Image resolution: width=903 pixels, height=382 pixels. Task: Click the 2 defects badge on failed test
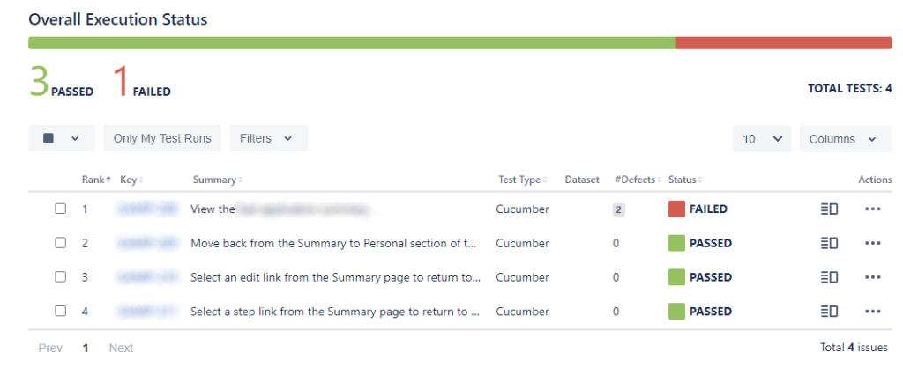(x=618, y=209)
